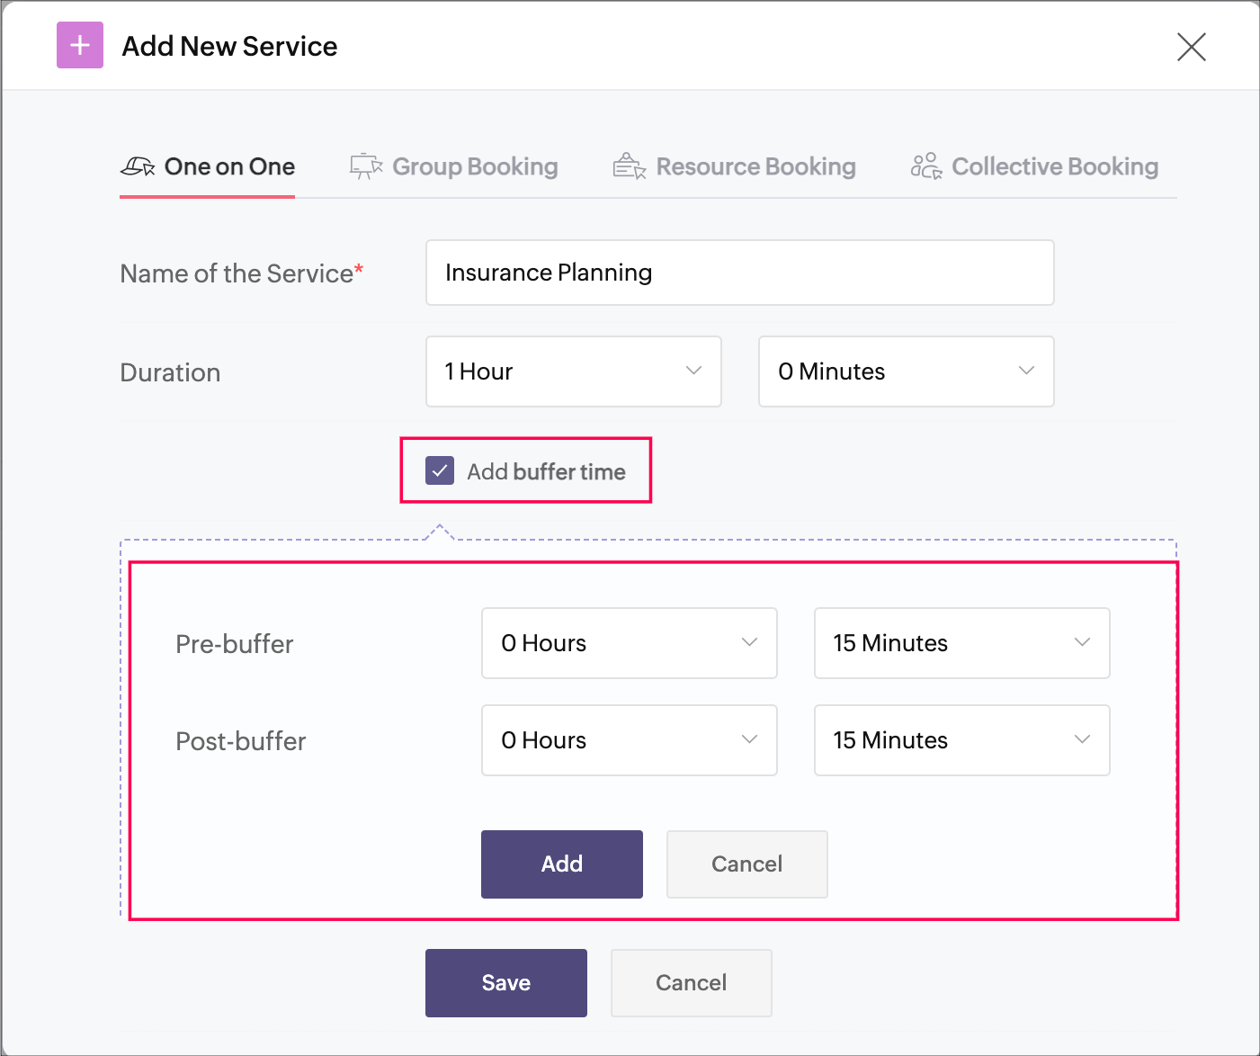Expand Post-buffer 0 Hours dropdown
The height and width of the screenshot is (1056, 1260).
click(630, 740)
